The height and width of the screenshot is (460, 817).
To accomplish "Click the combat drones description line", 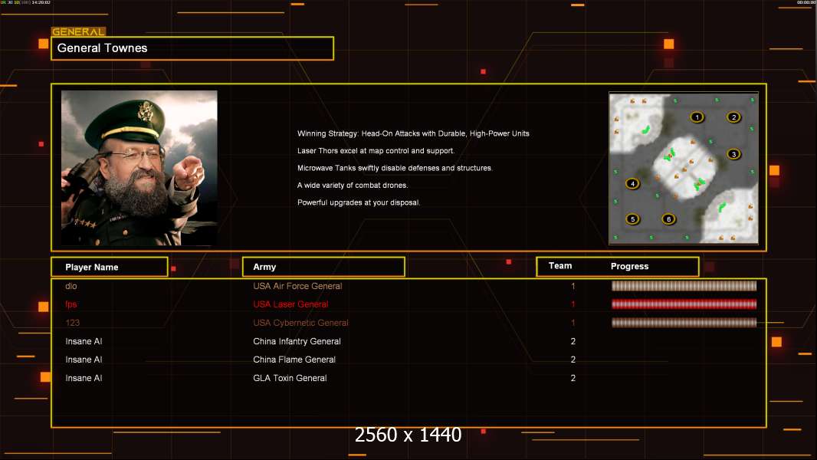I will [353, 185].
